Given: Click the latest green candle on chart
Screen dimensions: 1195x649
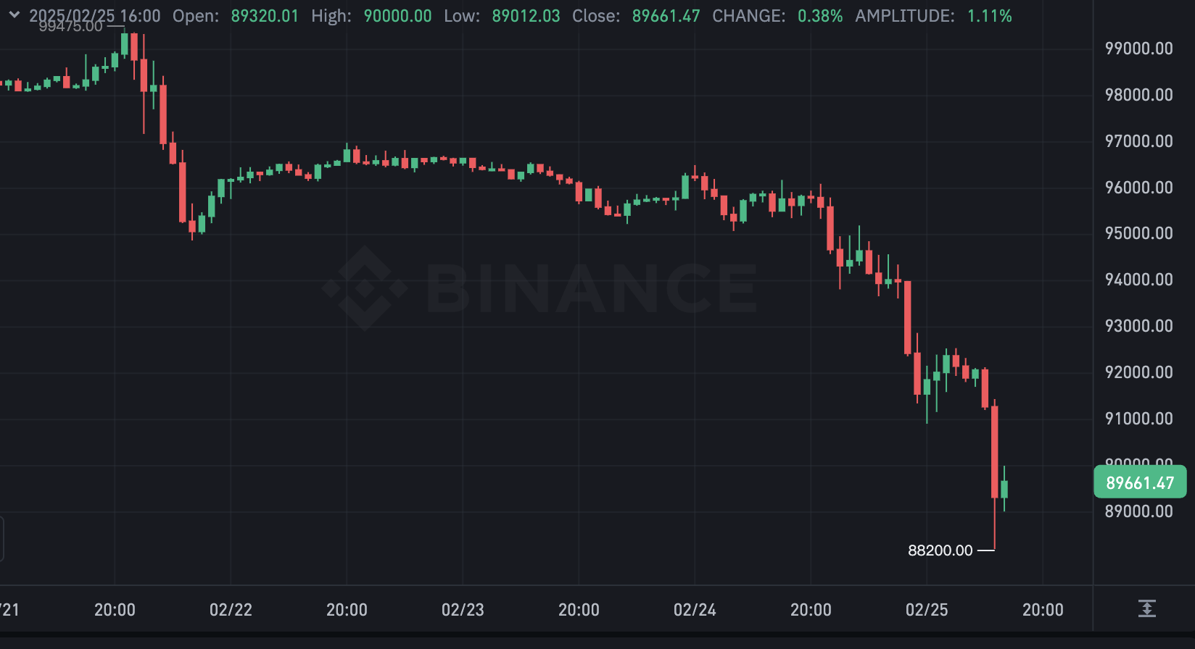Looking at the screenshot, I should pyautogui.click(x=1004, y=490).
